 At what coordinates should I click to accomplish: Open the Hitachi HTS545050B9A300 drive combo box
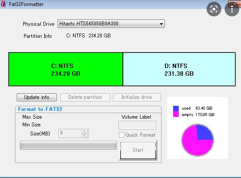click(111, 24)
